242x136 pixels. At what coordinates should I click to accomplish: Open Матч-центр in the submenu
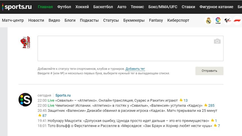[13, 20]
